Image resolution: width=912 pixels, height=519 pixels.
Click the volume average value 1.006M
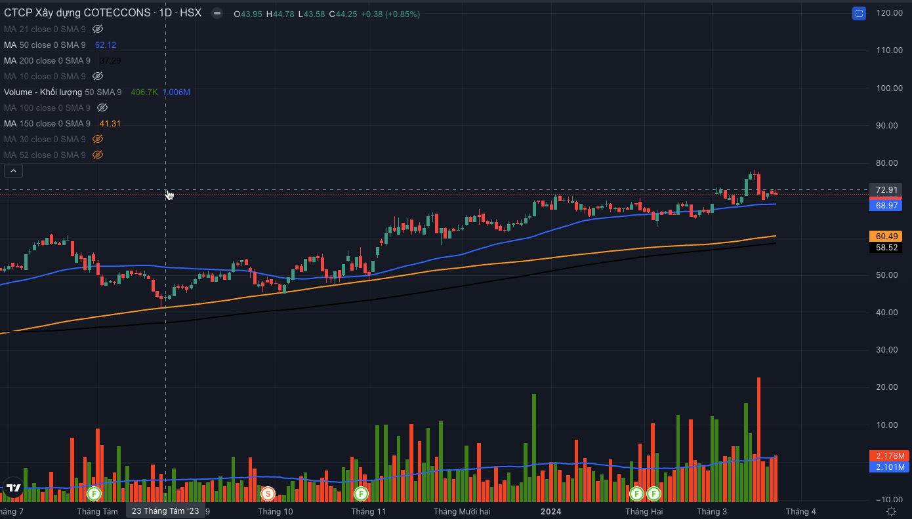tap(176, 92)
